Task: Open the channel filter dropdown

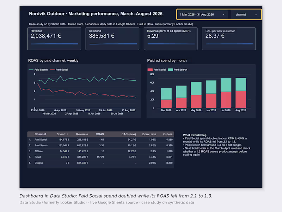Action: (x=246, y=14)
